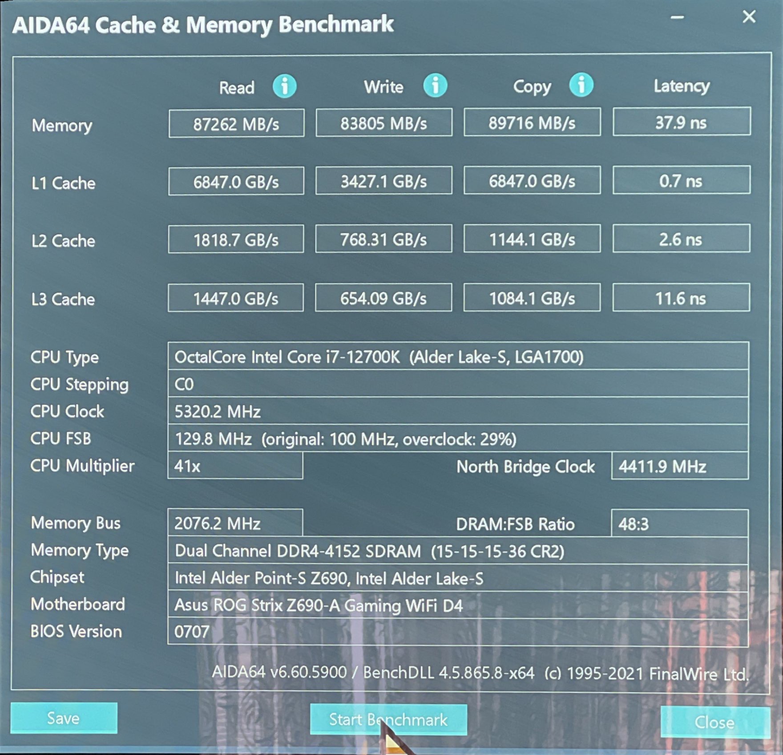Screen dimensions: 783x755
Task: Click Memory Type DDR4-4152 field
Action: [x=458, y=551]
